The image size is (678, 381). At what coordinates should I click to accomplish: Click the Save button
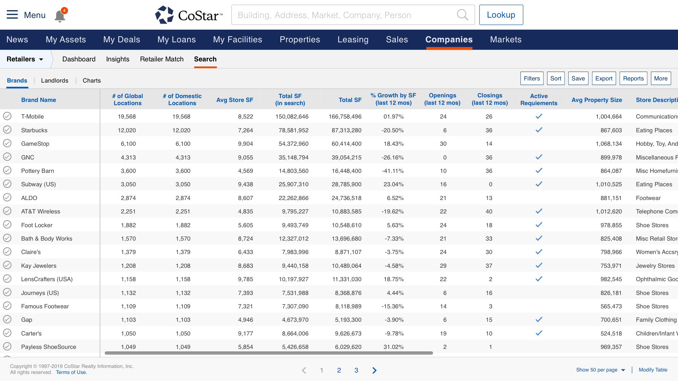click(578, 78)
